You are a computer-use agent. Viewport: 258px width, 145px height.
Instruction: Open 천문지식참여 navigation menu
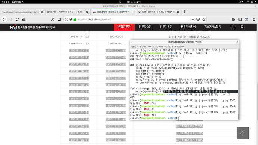pyautogui.click(x=188, y=27)
